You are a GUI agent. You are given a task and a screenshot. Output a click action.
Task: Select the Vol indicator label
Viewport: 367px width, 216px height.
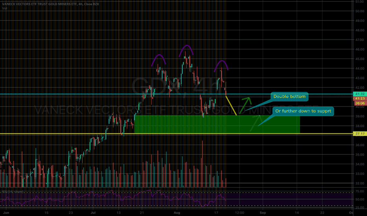click(5, 8)
